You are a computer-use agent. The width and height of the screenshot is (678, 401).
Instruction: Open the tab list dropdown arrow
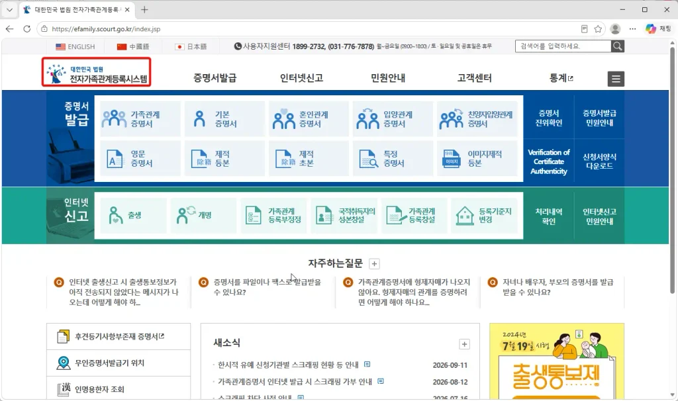[9, 9]
